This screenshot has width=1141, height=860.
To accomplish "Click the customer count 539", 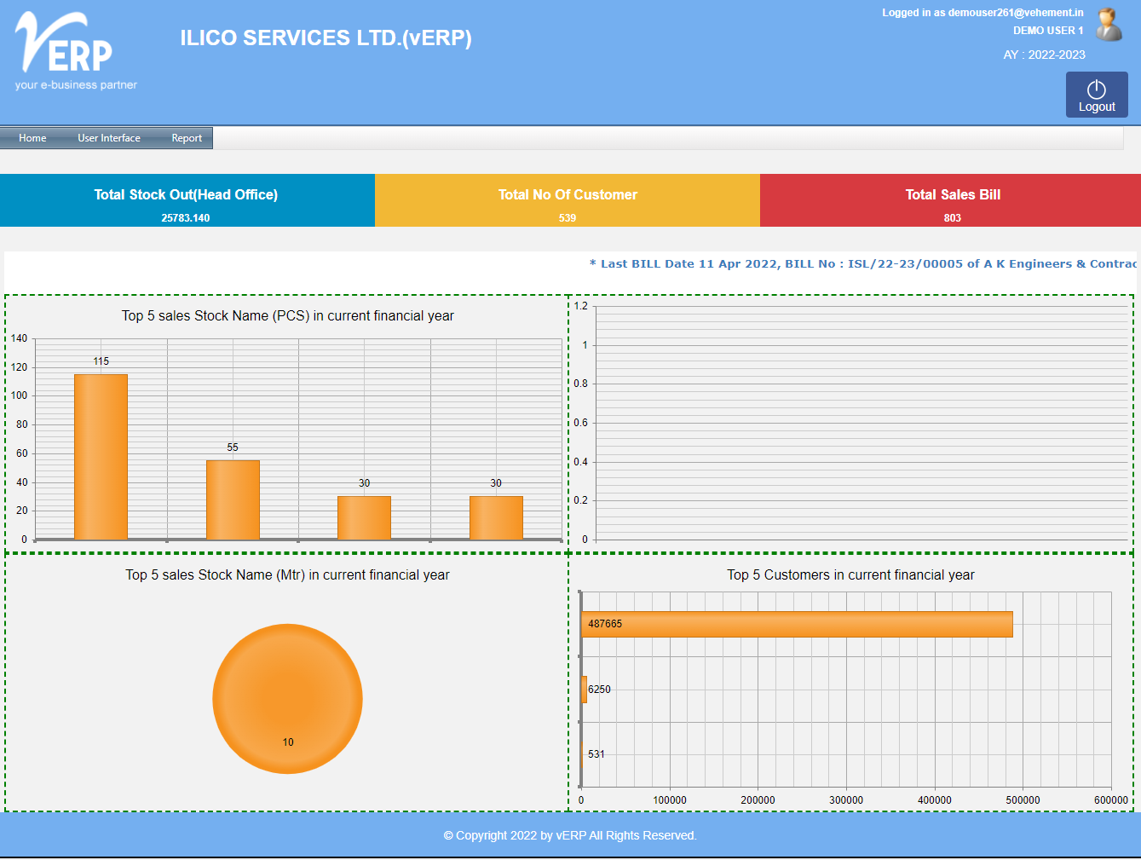I will pos(568,218).
